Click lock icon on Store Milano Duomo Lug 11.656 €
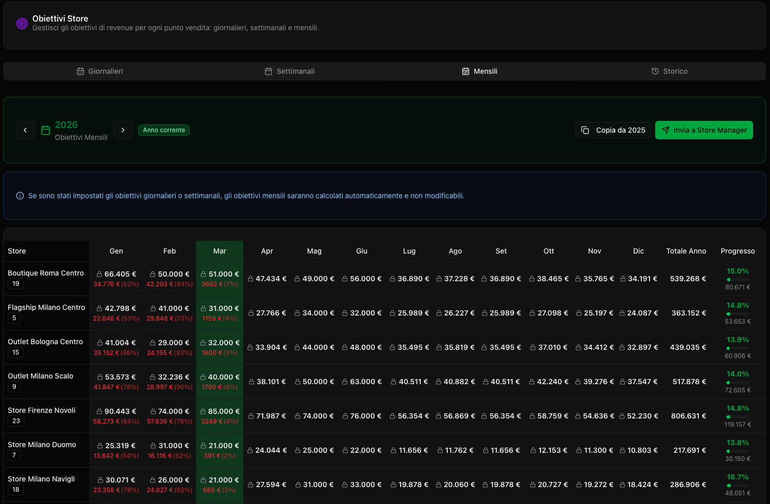The width and height of the screenshot is (770, 504). [393, 450]
